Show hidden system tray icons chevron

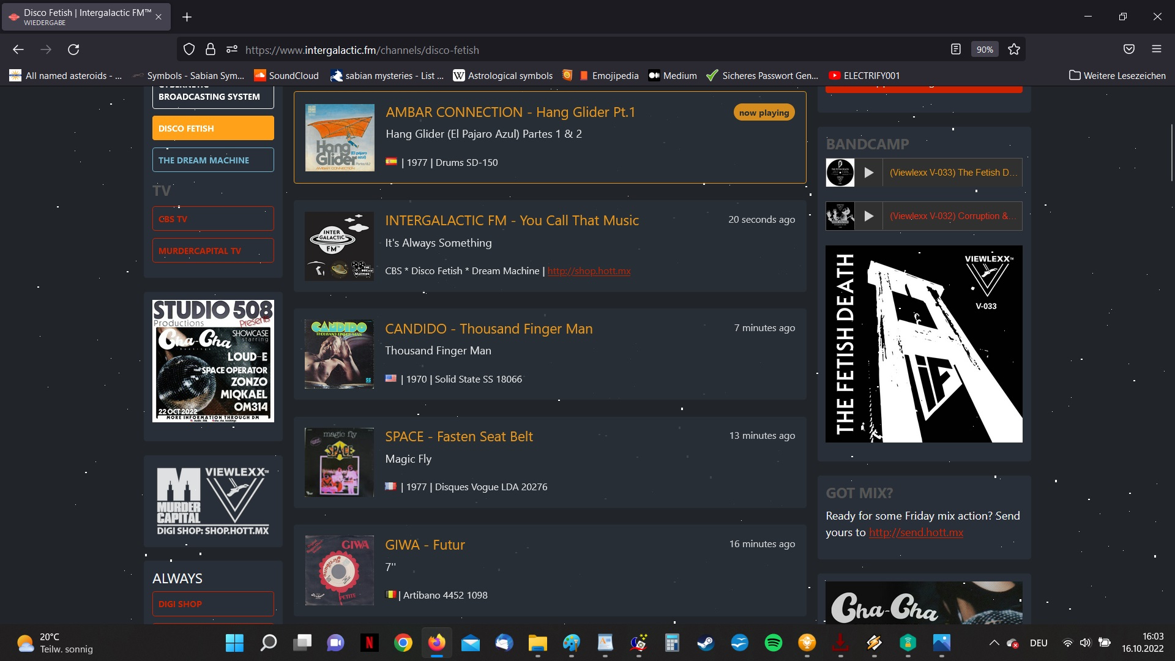pos(994,643)
